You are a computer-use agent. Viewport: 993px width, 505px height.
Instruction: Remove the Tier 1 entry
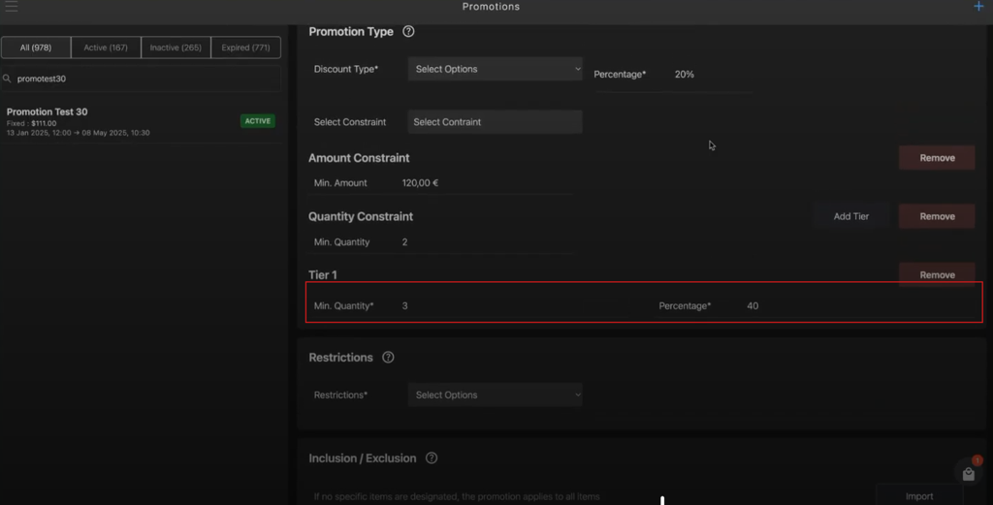(938, 274)
